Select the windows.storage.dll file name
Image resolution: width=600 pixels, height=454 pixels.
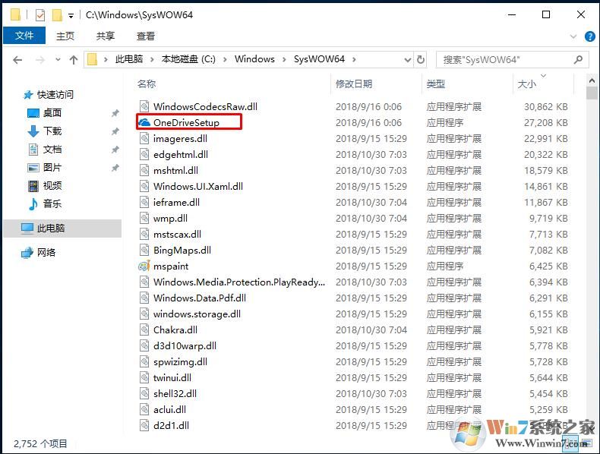point(197,314)
